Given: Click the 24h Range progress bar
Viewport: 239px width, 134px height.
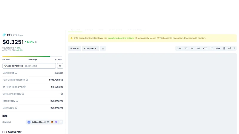Looking at the screenshot, I should pos(32,57).
